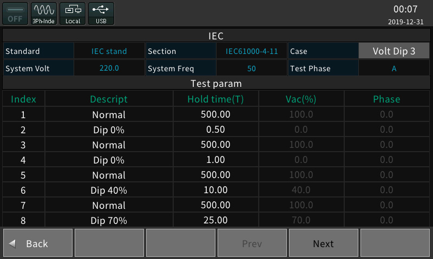Screen dimensions: 433x259
Task: Edit the System Freq value 50
Action: 252,68
